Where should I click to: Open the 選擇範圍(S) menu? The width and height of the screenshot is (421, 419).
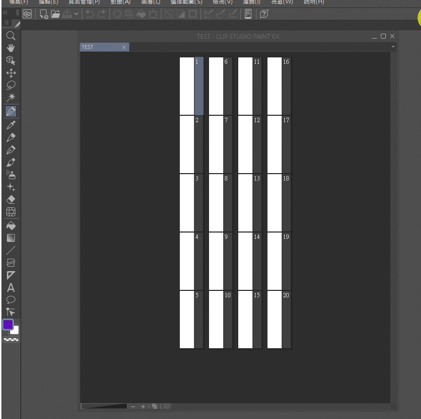point(186,2)
